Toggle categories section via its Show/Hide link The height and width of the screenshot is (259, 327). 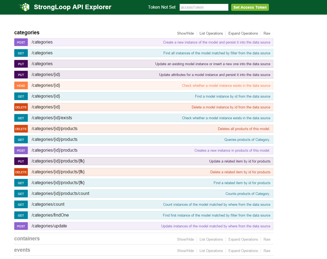(x=186, y=33)
